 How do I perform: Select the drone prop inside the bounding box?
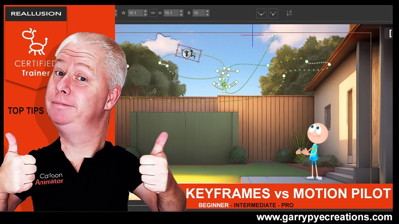pyautogui.click(x=188, y=53)
